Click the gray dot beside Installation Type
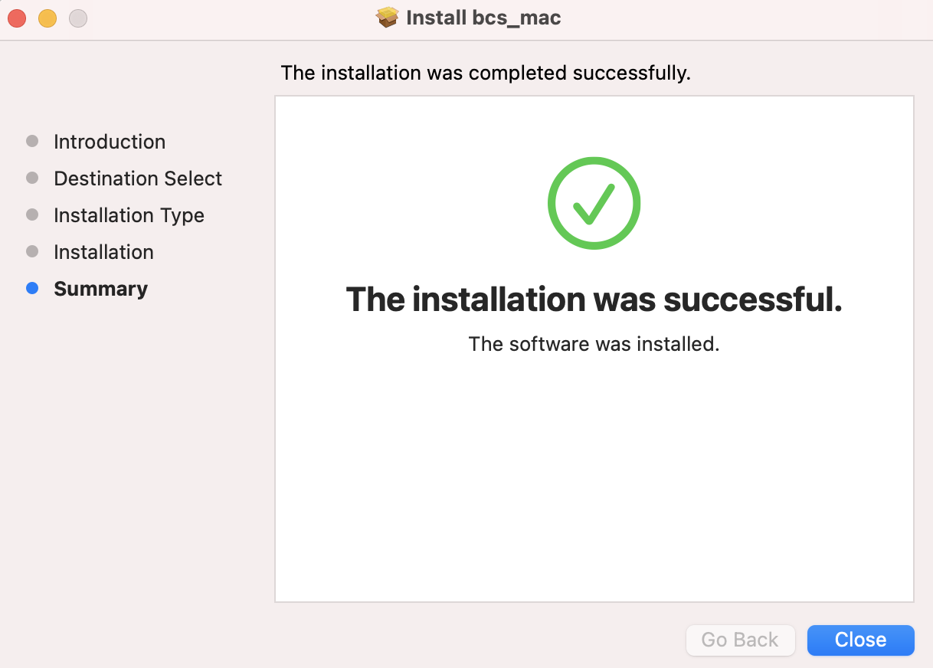933x668 pixels. coord(32,214)
